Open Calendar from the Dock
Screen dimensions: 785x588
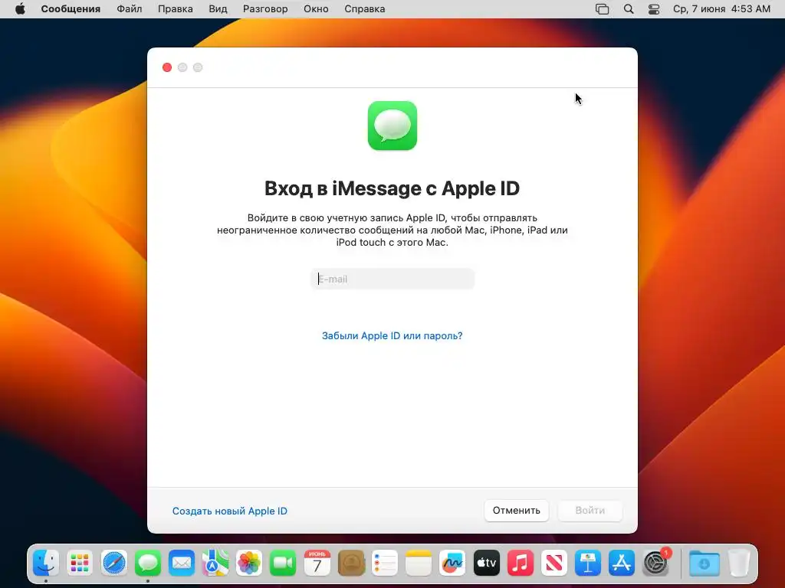click(x=317, y=563)
